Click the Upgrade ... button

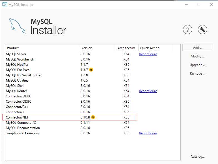[197, 65]
